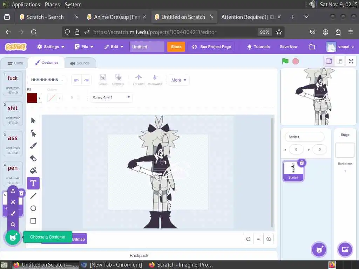Switch to the Costumes tab
The image size is (359, 269).
point(47,62)
